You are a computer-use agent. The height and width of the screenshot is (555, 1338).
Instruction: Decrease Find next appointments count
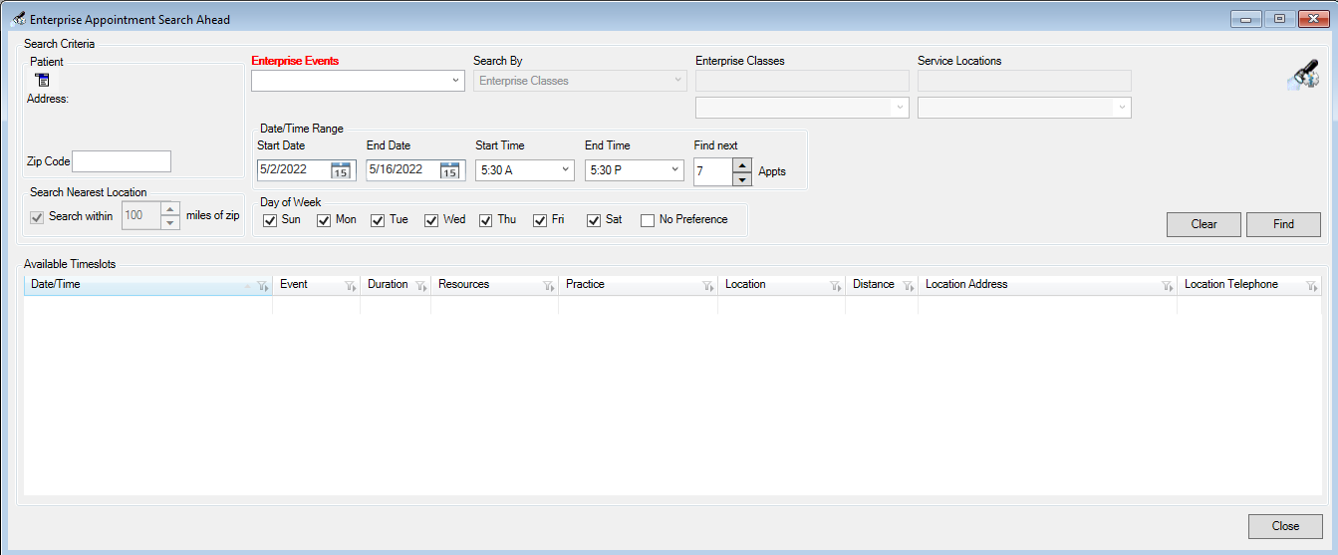742,179
